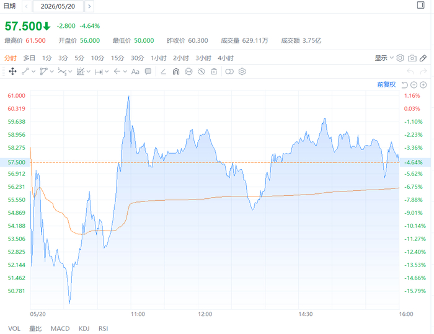Open chart settings gear next to 显示
The width and height of the screenshot is (434, 334).
pos(401,58)
